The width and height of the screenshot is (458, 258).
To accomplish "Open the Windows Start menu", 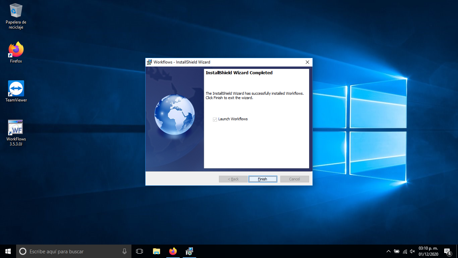I will 8,251.
